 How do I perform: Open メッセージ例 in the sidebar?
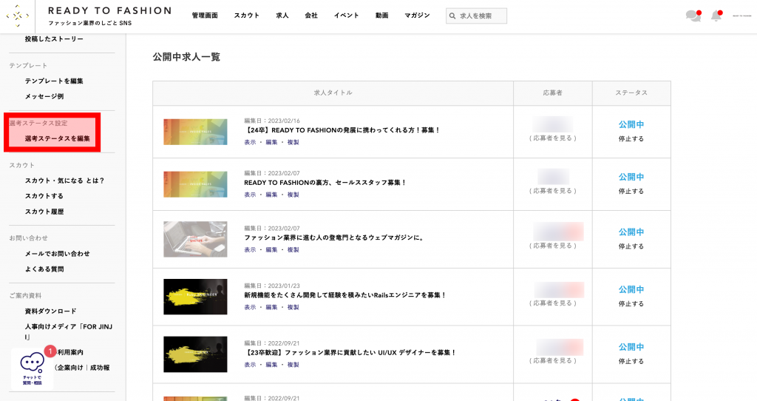[44, 96]
